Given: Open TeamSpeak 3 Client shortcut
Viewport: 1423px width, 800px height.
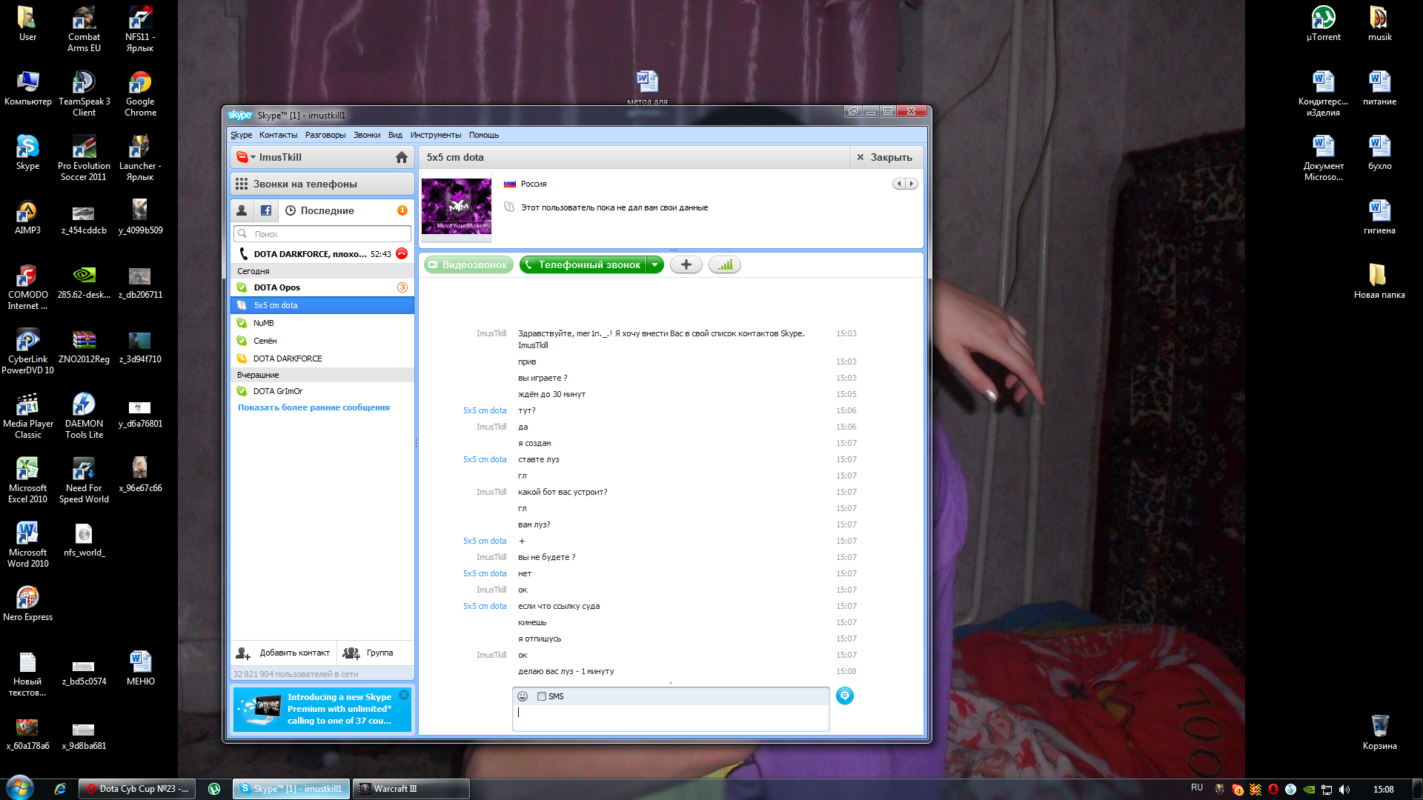Looking at the screenshot, I should coord(84,93).
